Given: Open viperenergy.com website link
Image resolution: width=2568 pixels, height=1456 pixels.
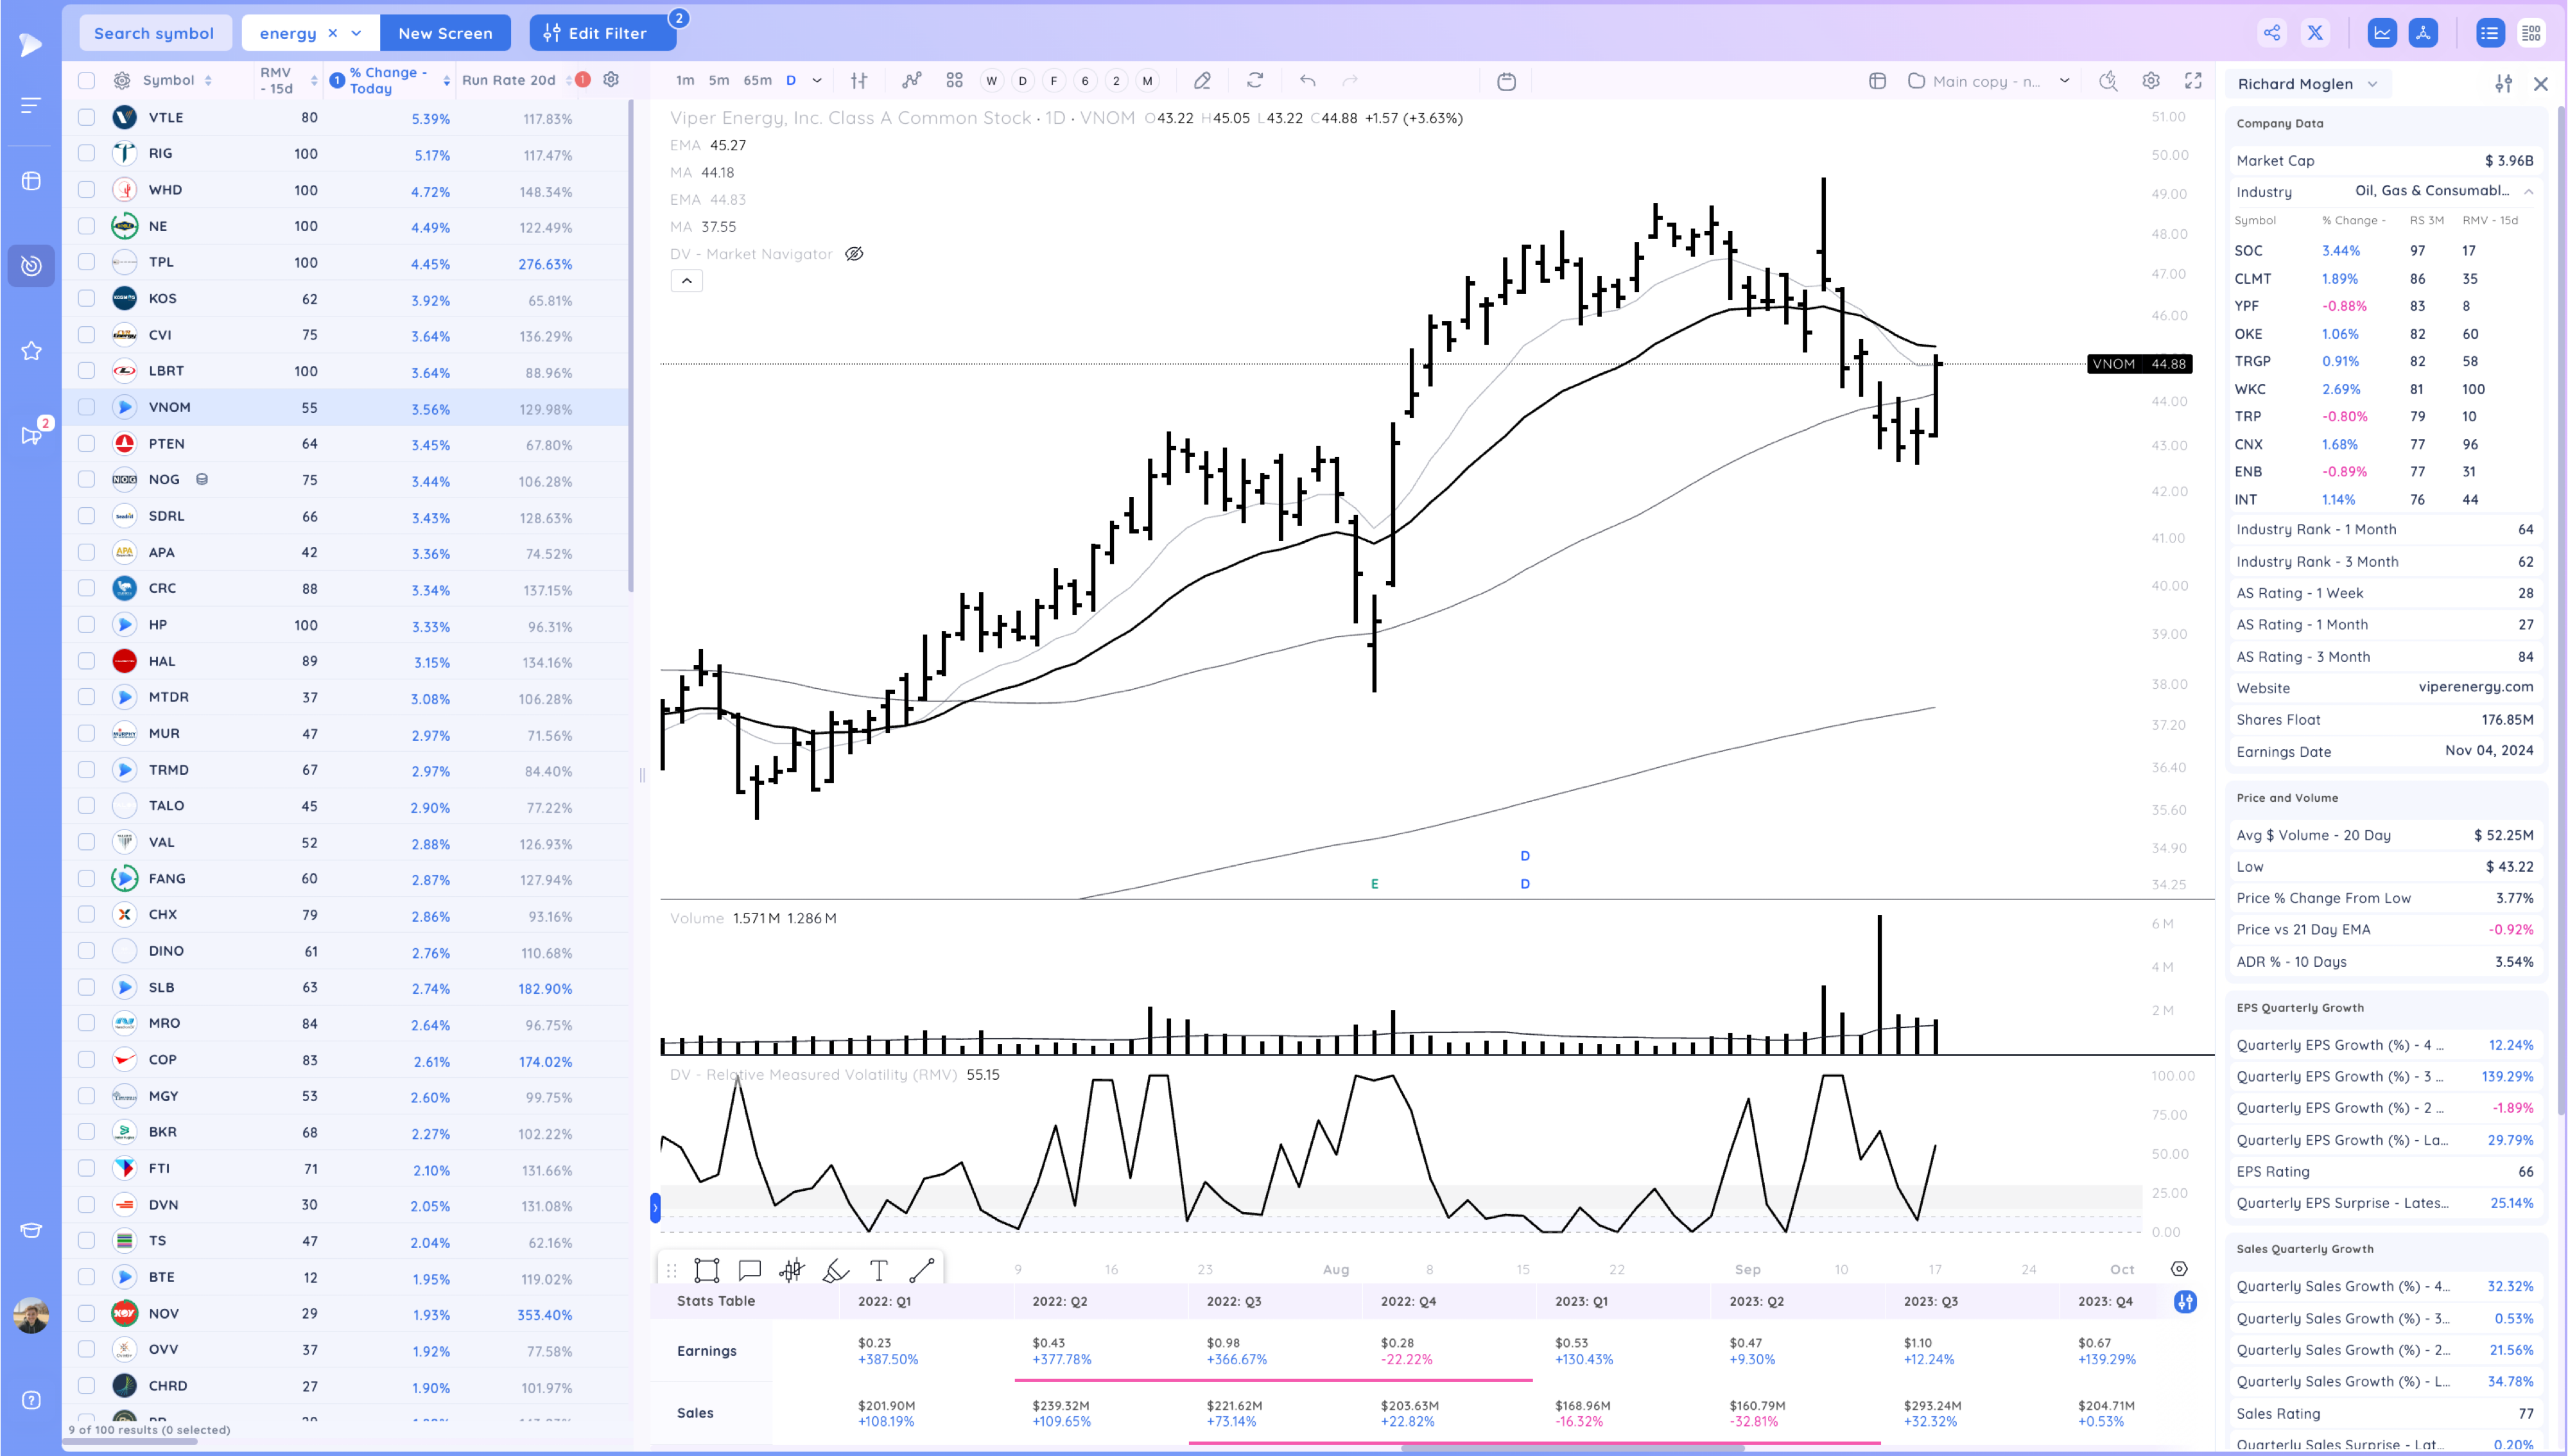Looking at the screenshot, I should (x=2475, y=687).
